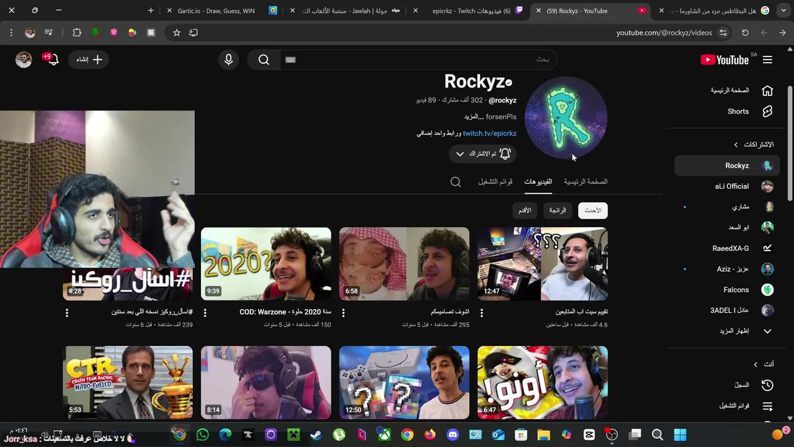Open the Rockyz channel profile picture
Screen dimensions: 794x447
[566, 118]
